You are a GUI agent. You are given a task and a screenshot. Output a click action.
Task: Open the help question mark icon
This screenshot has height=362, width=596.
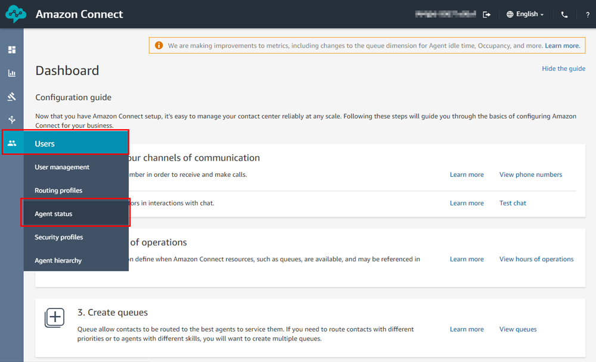[588, 15]
